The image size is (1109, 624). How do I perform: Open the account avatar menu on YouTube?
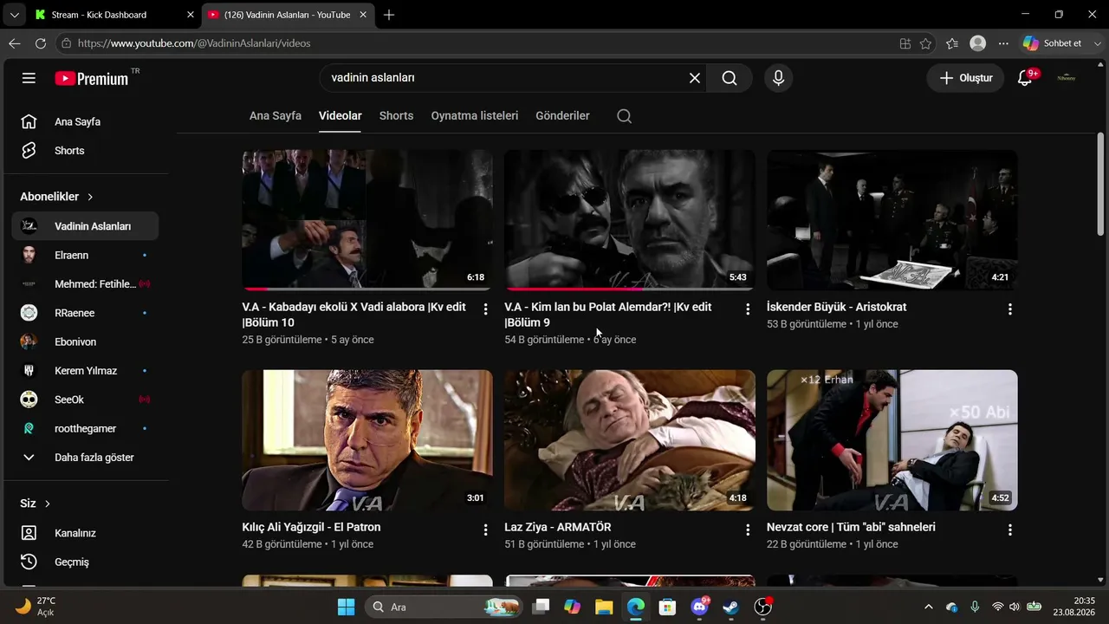(1067, 78)
